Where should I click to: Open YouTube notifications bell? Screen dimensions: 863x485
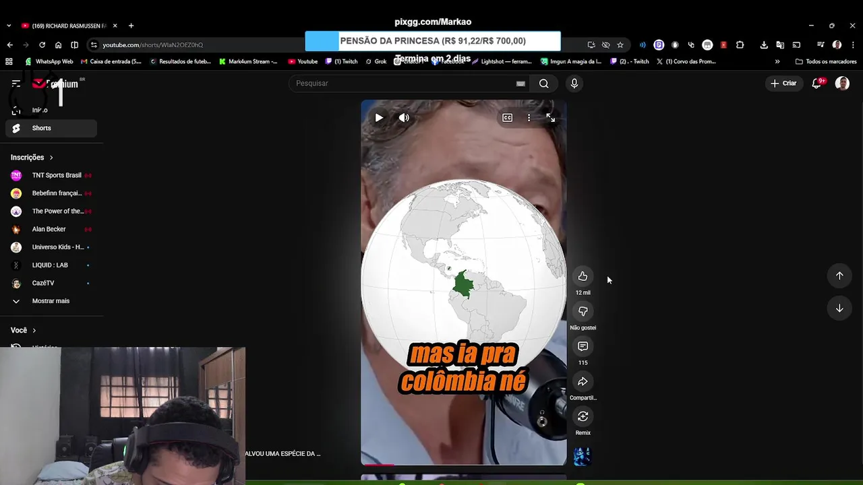tap(816, 84)
